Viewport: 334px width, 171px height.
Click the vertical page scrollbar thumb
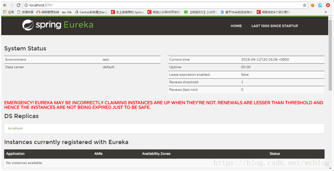pyautogui.click(x=330, y=55)
